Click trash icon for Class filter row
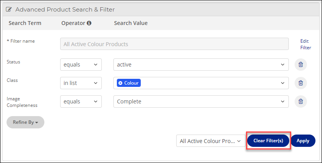Screen dimensions: 322x163 [301, 83]
